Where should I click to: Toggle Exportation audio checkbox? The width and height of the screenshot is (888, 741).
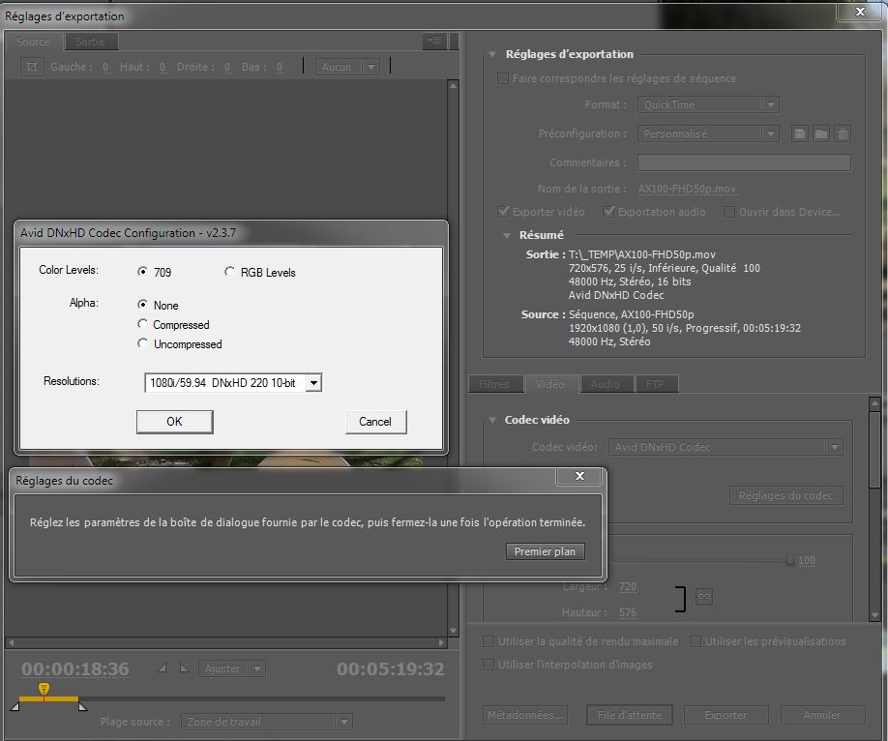tap(608, 211)
